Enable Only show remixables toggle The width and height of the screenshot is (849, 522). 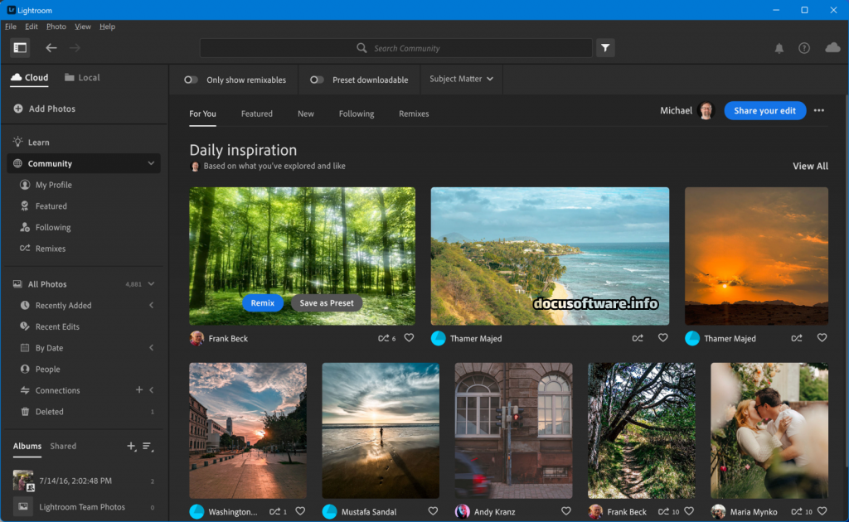(192, 80)
